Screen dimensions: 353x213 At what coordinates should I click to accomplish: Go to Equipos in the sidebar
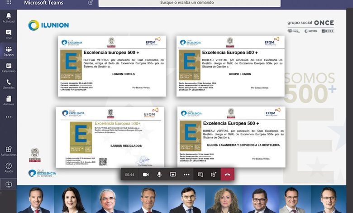9,51
